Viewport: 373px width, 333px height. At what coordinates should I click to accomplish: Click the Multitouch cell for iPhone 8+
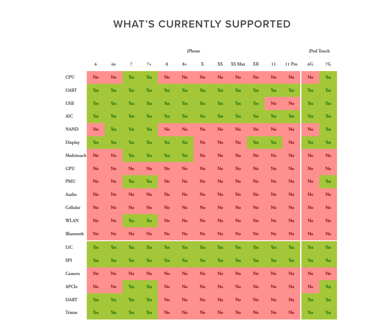pos(185,155)
